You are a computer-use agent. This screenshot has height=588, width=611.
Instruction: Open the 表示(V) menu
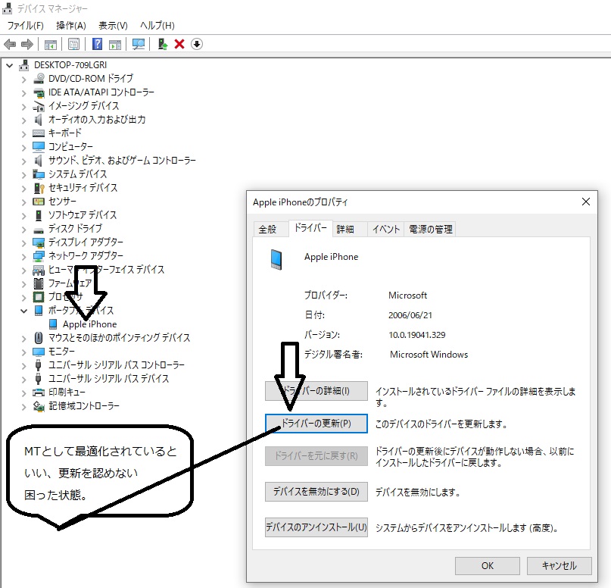tap(113, 26)
